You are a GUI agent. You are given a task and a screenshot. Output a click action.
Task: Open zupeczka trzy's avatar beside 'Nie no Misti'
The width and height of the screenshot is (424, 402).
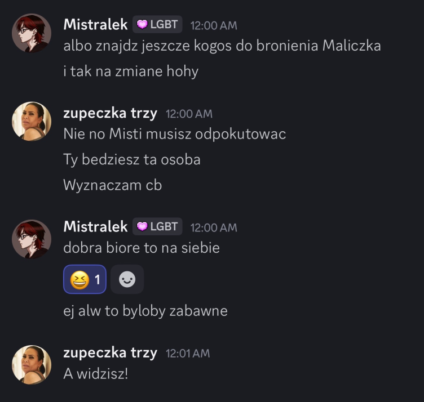click(x=32, y=122)
